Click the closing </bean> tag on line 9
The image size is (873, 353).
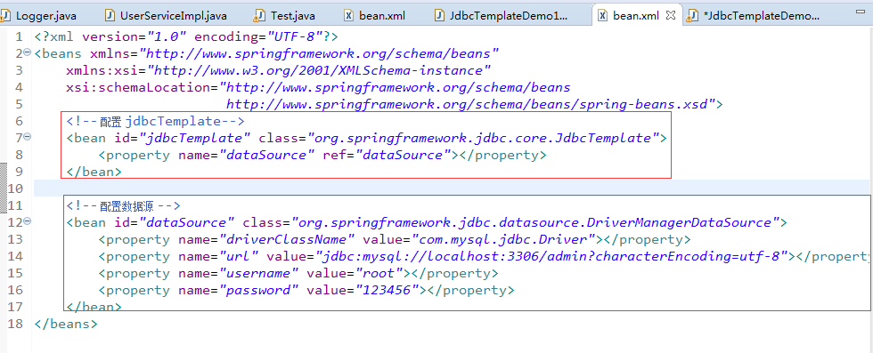(94, 172)
